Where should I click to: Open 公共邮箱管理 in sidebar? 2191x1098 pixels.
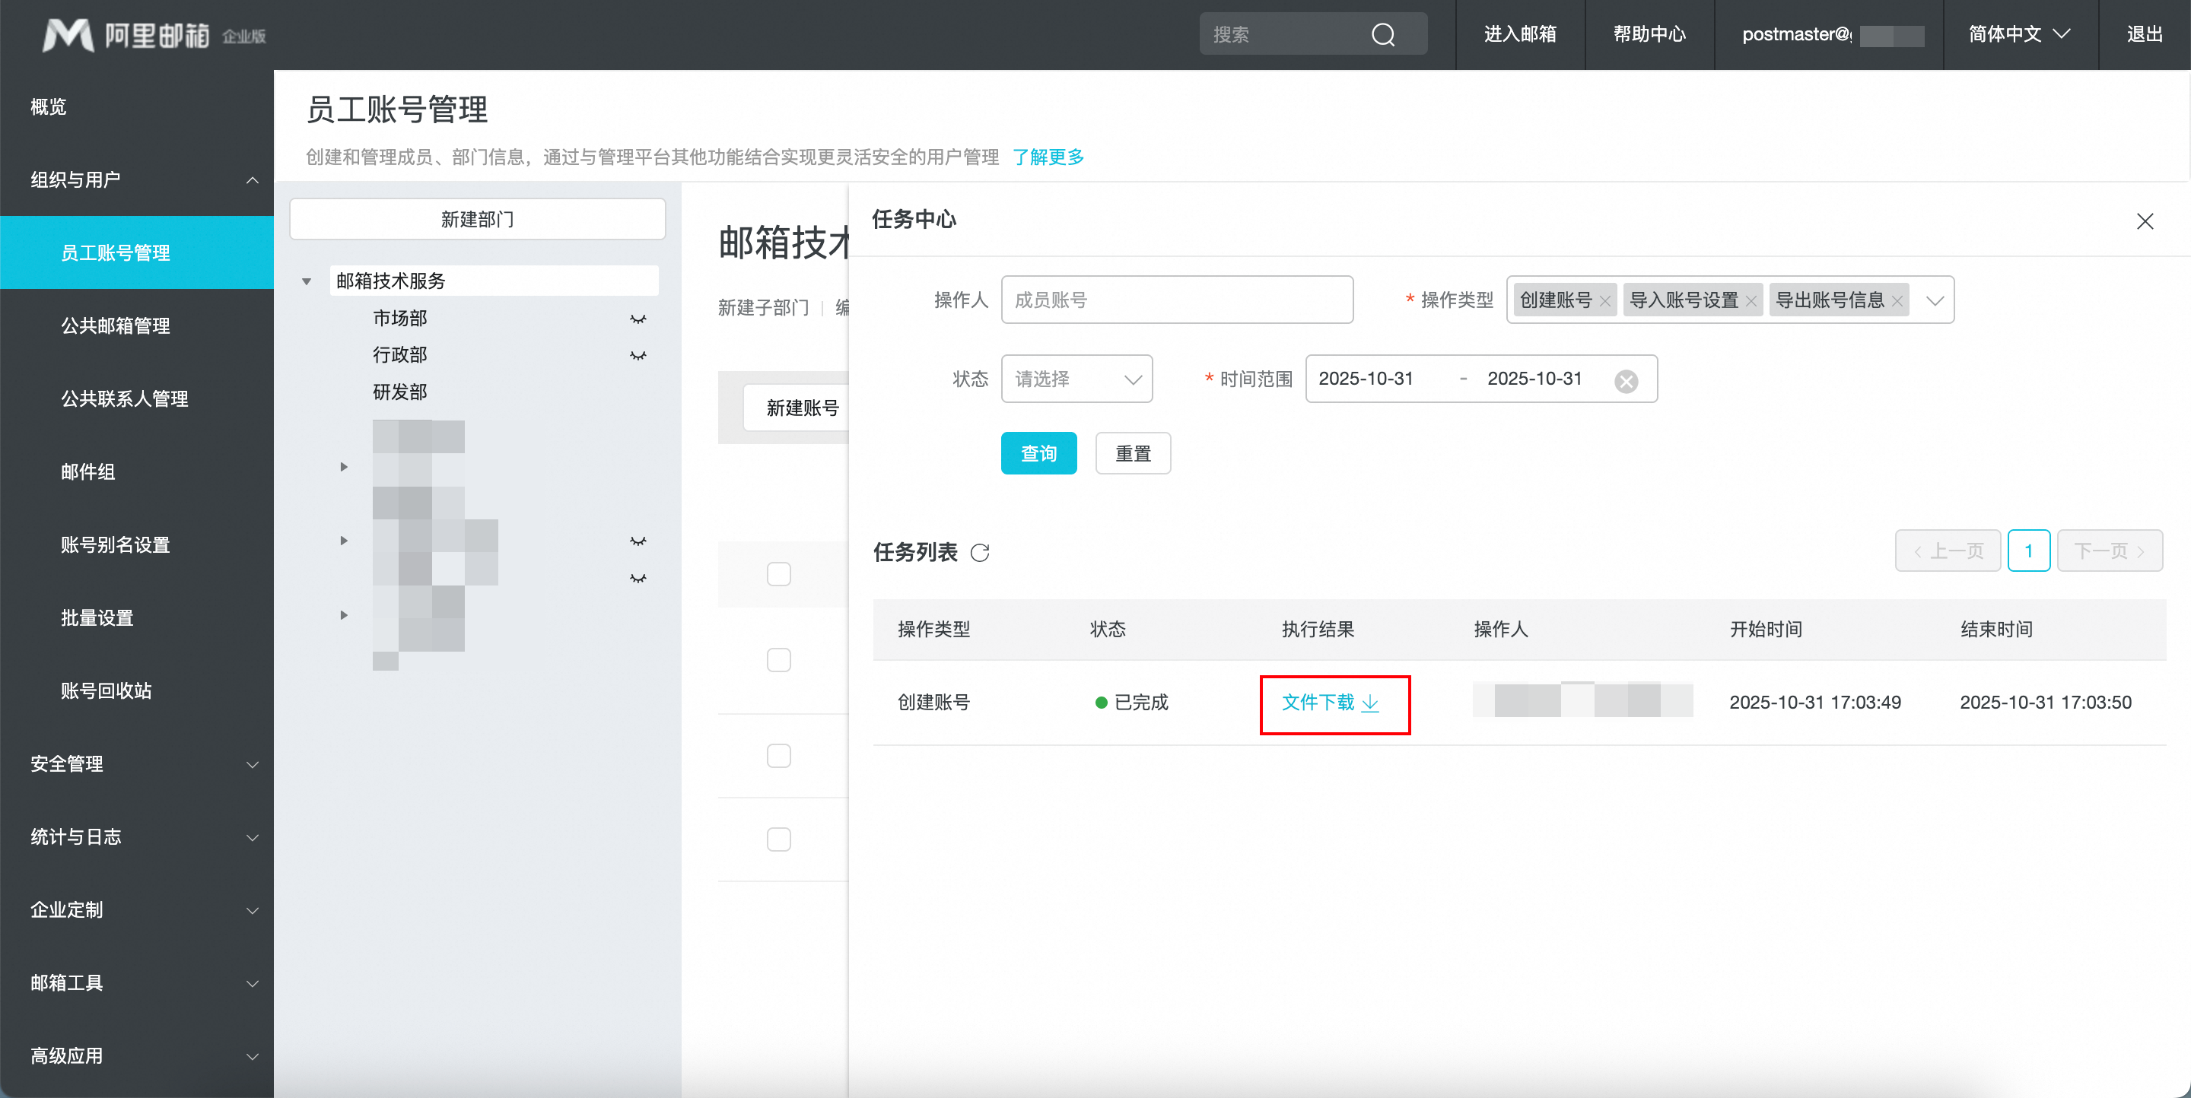pyautogui.click(x=116, y=325)
